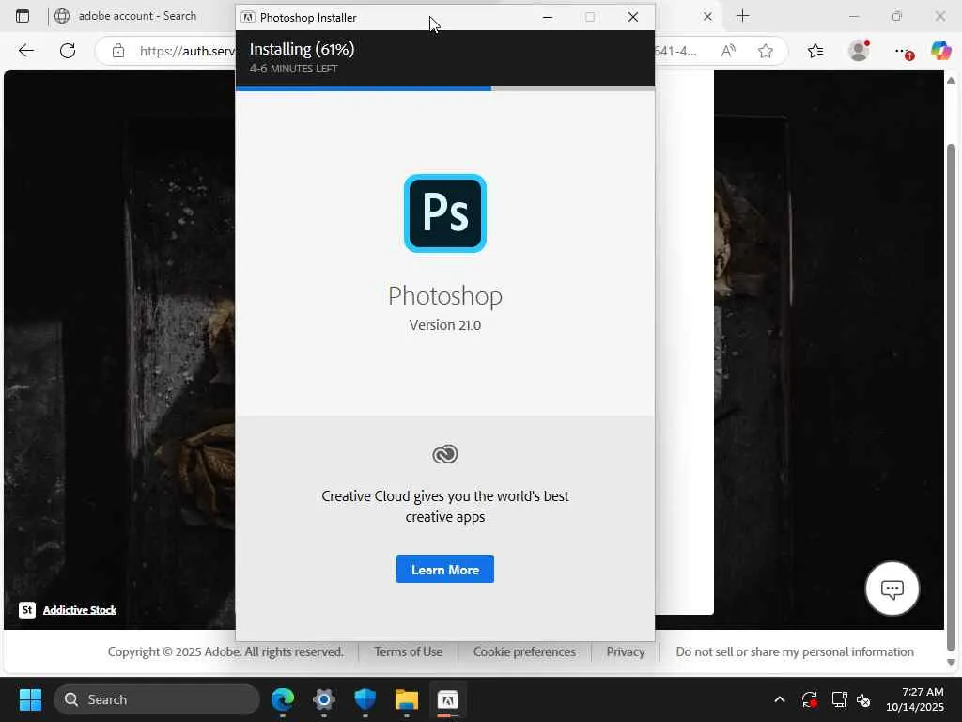Click the Learn More button
This screenshot has width=962, height=722.
pos(444,569)
